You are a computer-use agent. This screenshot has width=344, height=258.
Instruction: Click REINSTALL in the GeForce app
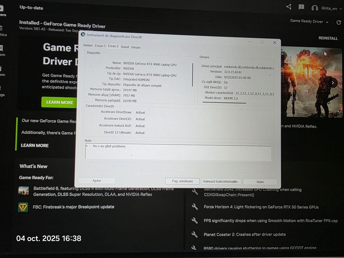point(328,38)
